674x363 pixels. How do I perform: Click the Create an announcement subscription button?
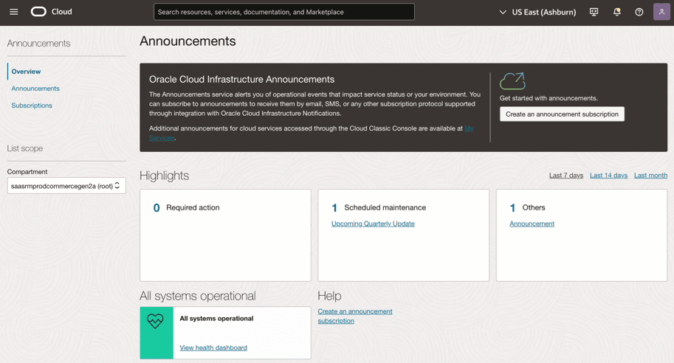(x=562, y=114)
